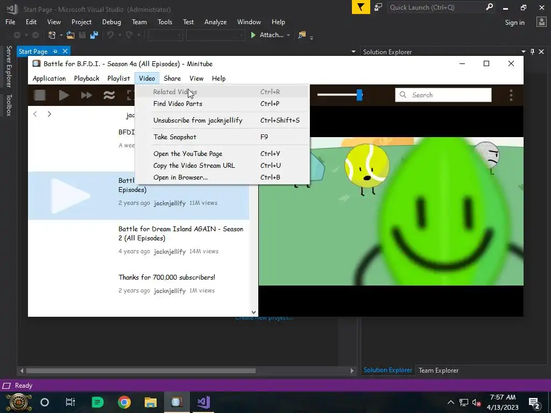Click the Start Page scroll right arrow
Screen dimensions: 551x413
click(x=352, y=371)
